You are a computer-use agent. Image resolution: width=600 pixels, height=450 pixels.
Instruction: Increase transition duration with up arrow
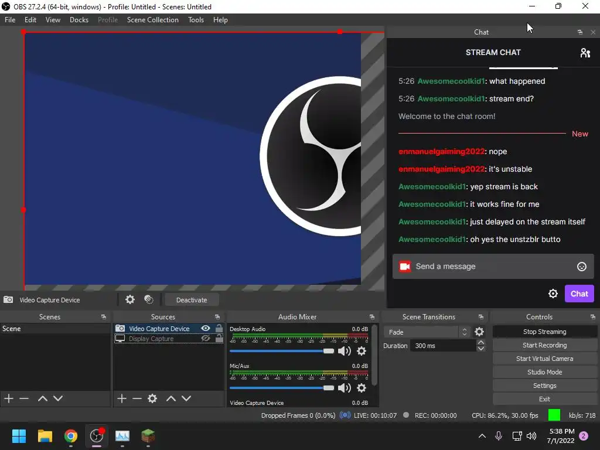pos(481,342)
